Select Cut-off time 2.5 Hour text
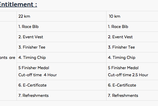 click(x=128, y=75)
